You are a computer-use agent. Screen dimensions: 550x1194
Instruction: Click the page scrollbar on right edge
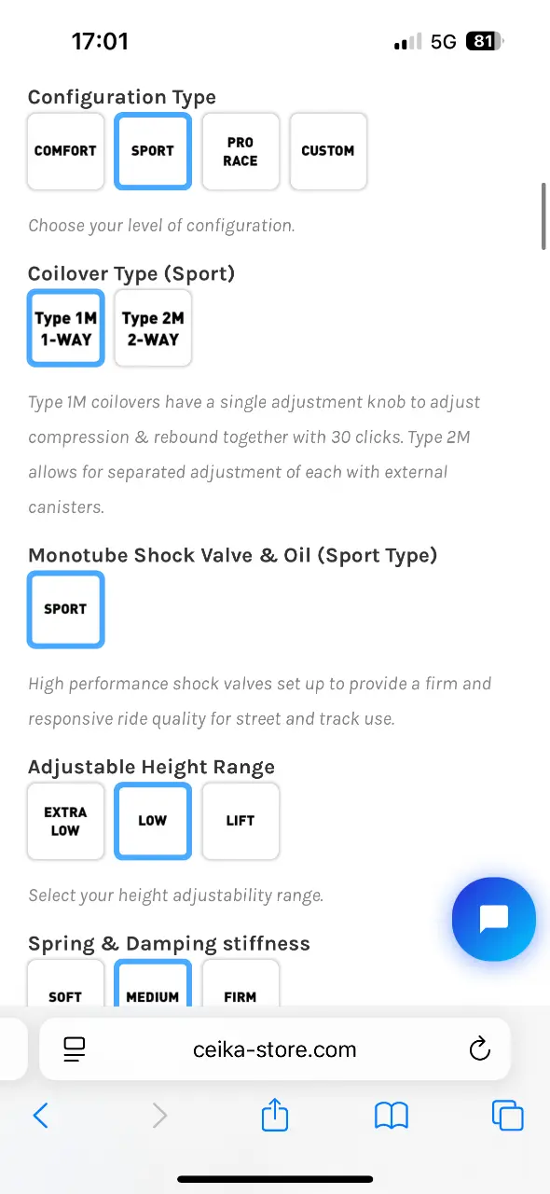543,215
